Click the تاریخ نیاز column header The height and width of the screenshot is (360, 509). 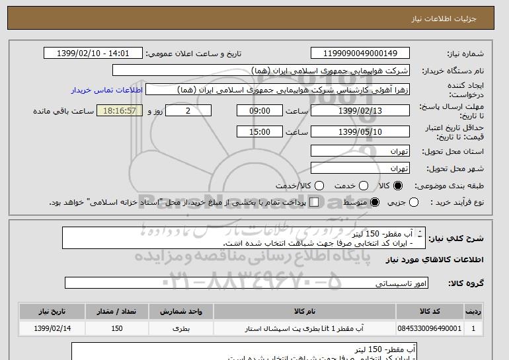52,311
